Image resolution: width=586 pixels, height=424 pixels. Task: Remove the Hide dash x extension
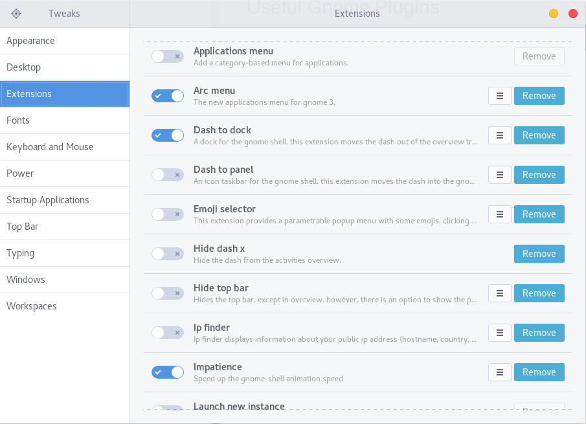pyautogui.click(x=539, y=254)
